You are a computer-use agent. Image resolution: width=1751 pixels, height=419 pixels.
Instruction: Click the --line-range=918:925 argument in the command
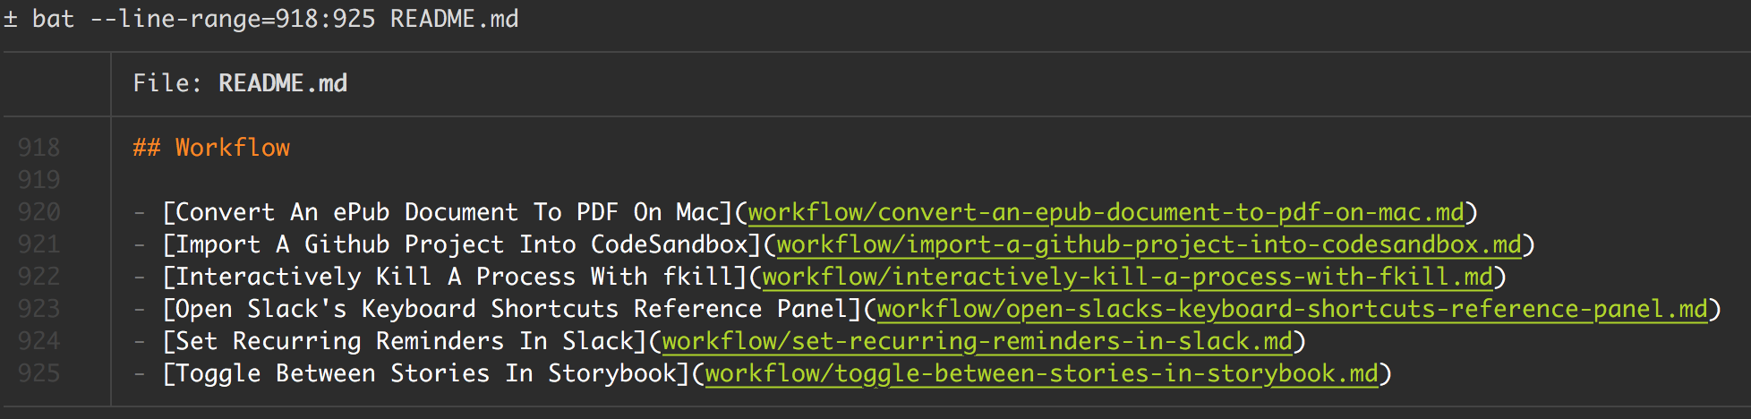[233, 19]
